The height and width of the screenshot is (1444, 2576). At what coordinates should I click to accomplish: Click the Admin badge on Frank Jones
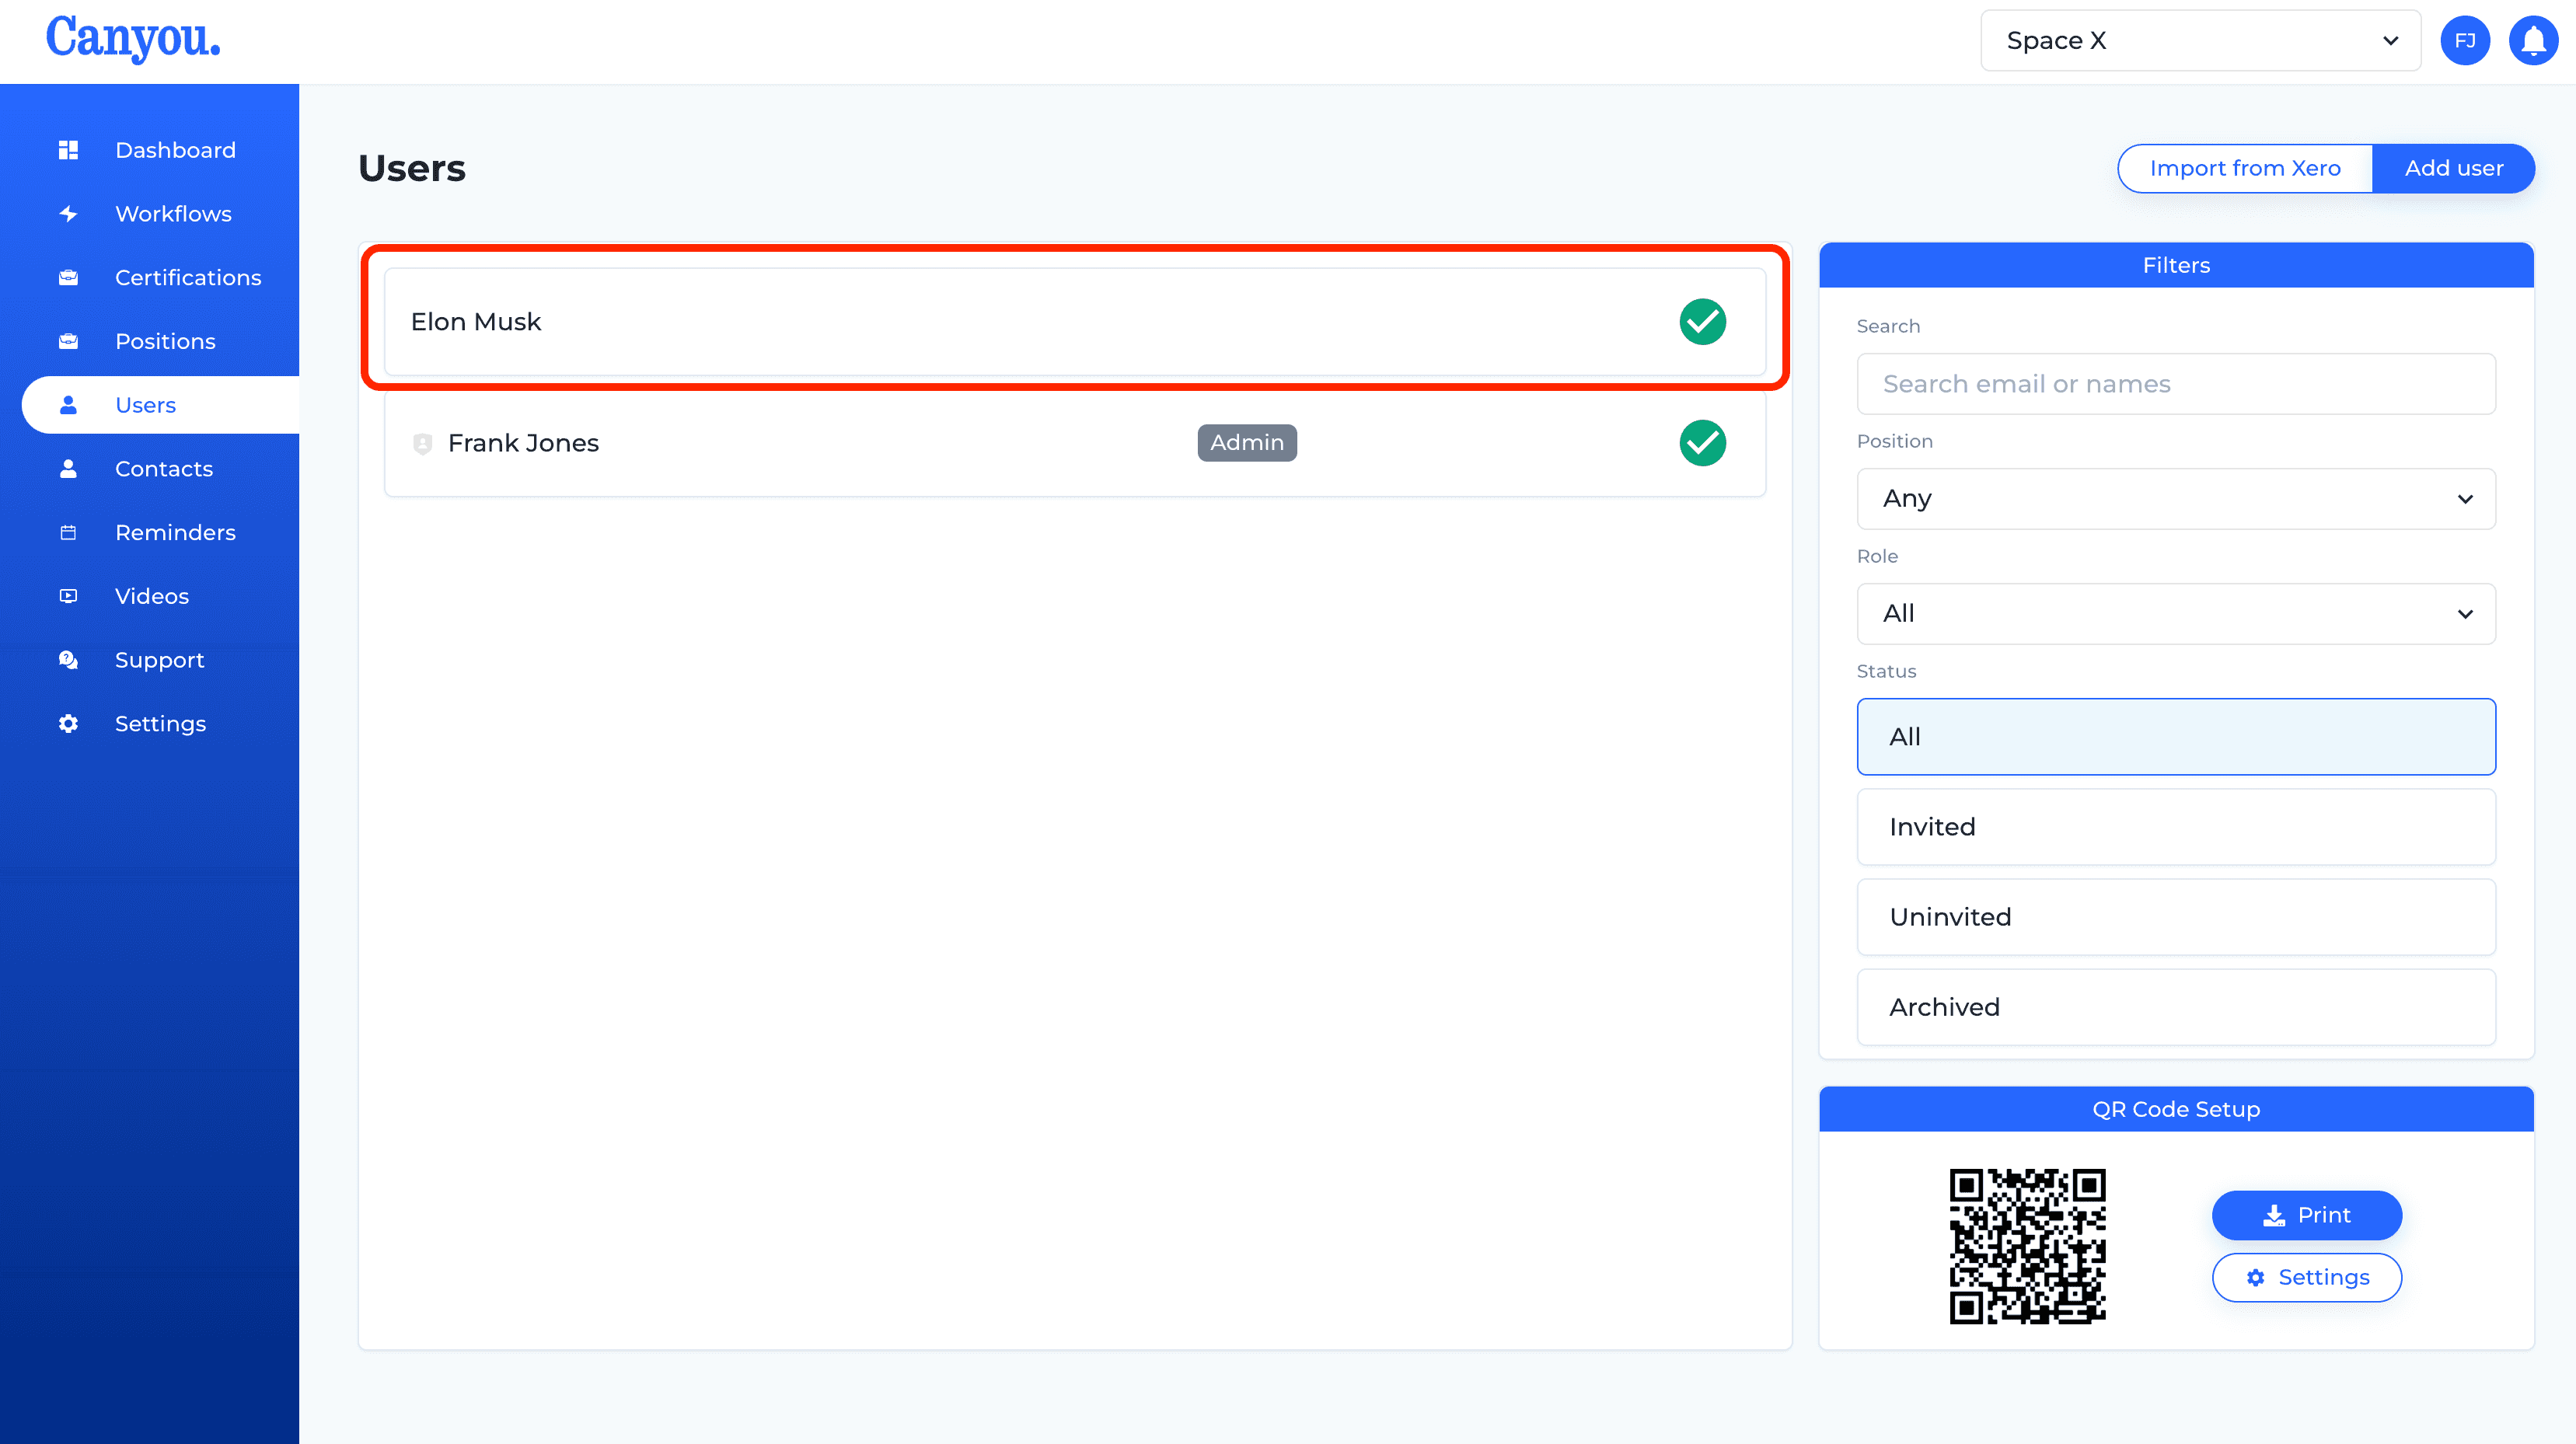click(x=1247, y=443)
